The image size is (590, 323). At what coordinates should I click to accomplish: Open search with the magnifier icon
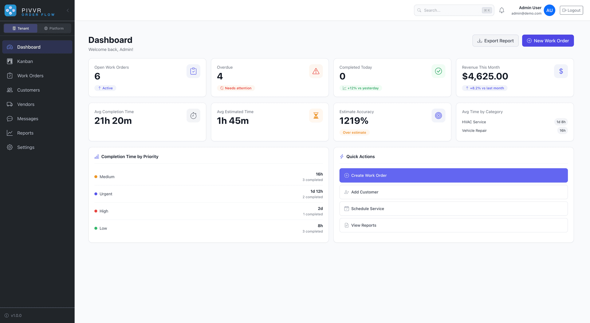pos(419,10)
